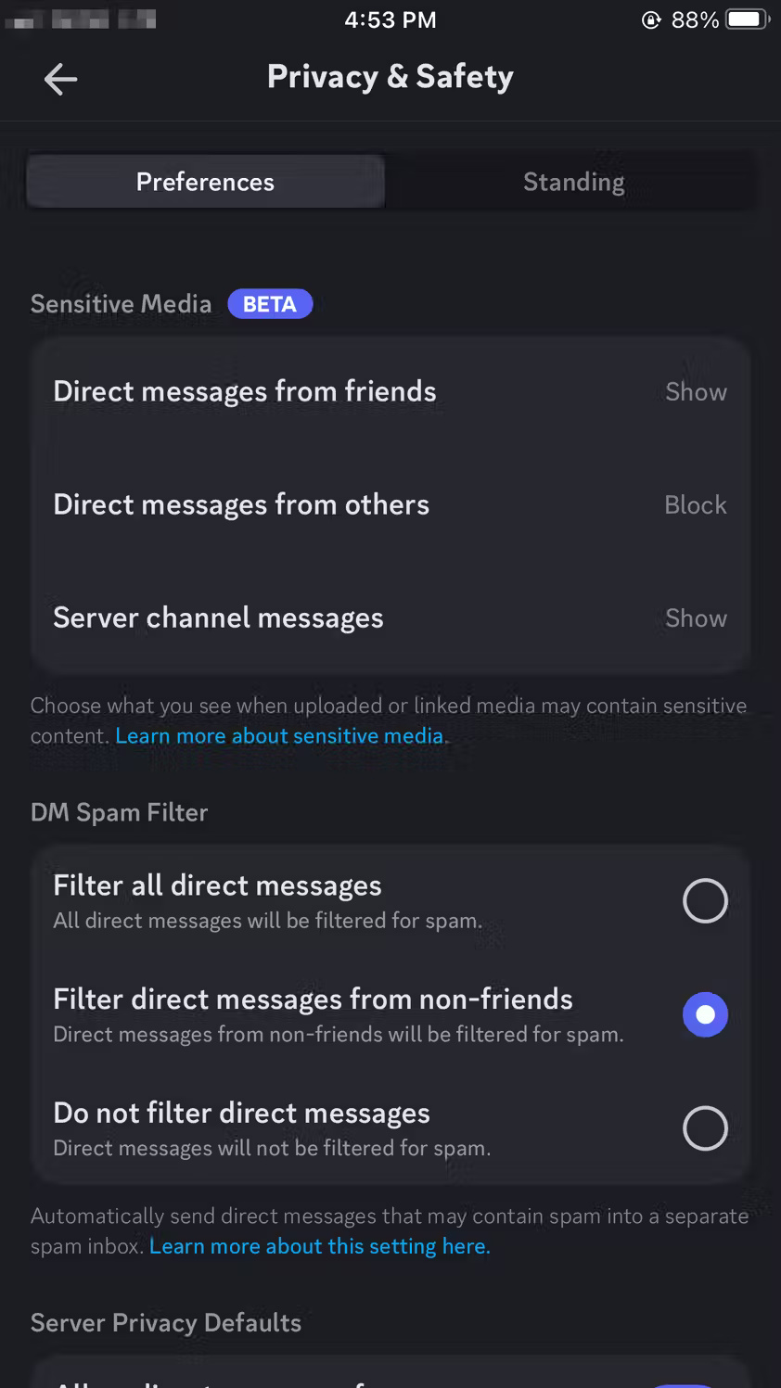This screenshot has height=1388, width=781.
Task: Tap the DM Spam Filter section header
Action: pos(119,812)
